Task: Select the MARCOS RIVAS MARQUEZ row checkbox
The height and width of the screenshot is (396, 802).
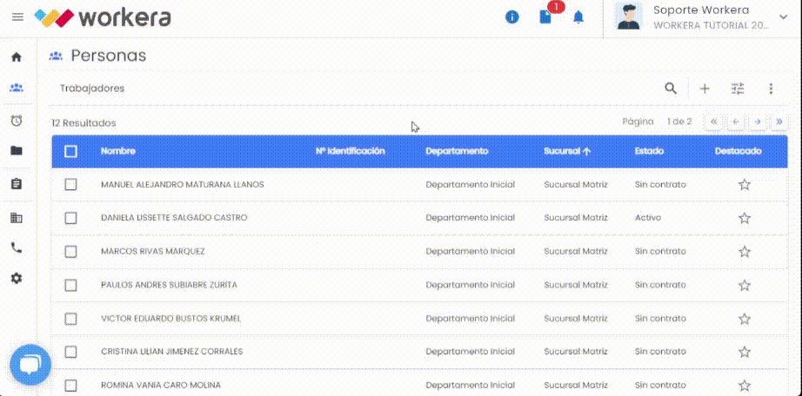Action: [71, 251]
